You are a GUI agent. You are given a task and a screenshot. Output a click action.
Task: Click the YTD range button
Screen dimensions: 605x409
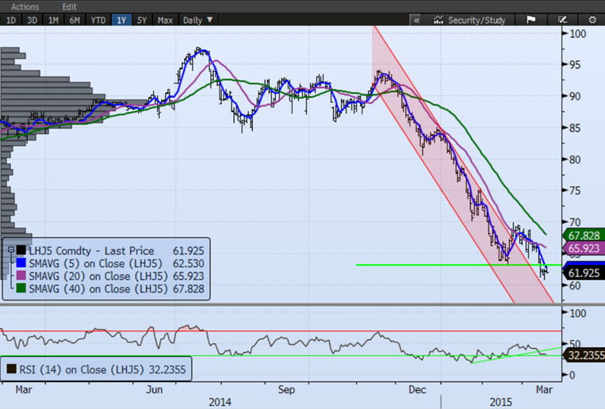point(98,19)
